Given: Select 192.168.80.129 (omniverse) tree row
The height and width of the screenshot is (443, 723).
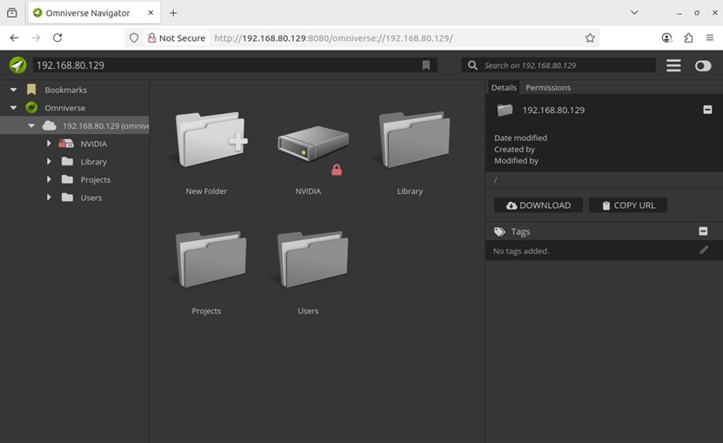Looking at the screenshot, I should pos(74,125).
